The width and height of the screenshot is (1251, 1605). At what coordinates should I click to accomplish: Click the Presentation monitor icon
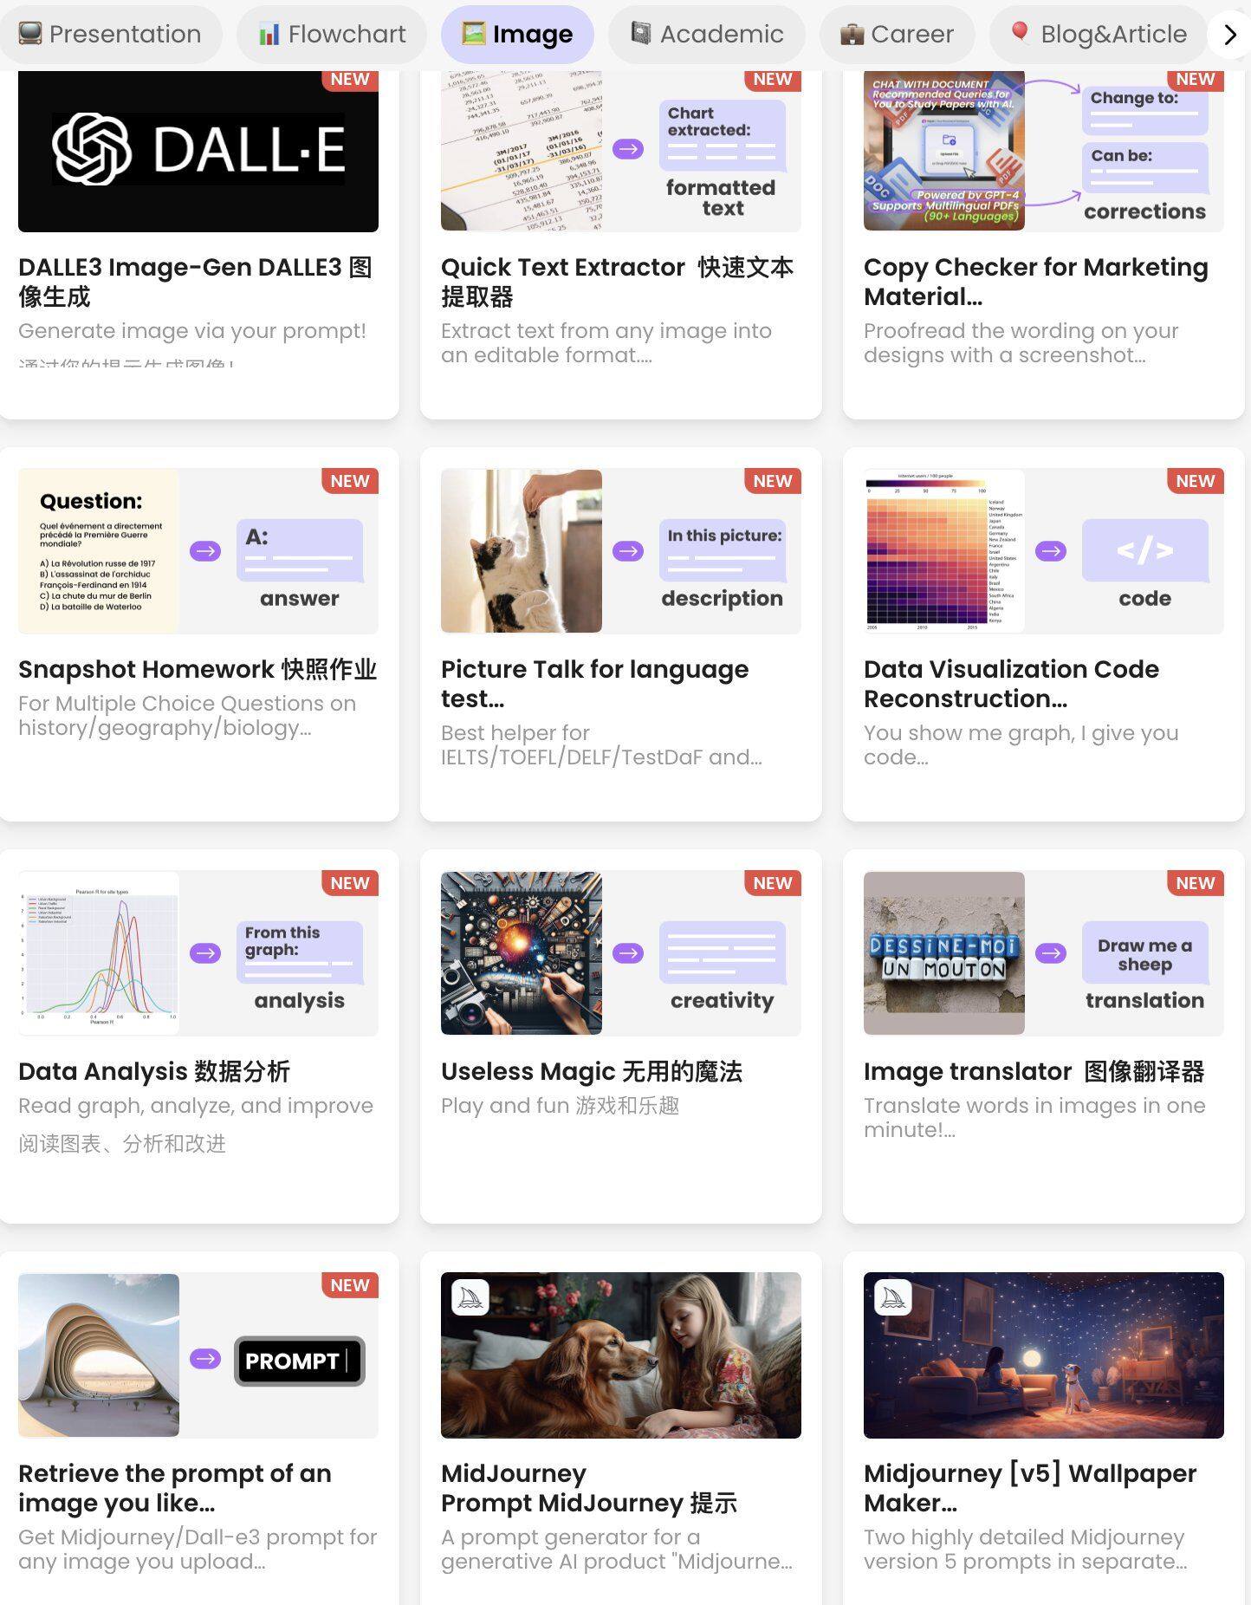[30, 34]
